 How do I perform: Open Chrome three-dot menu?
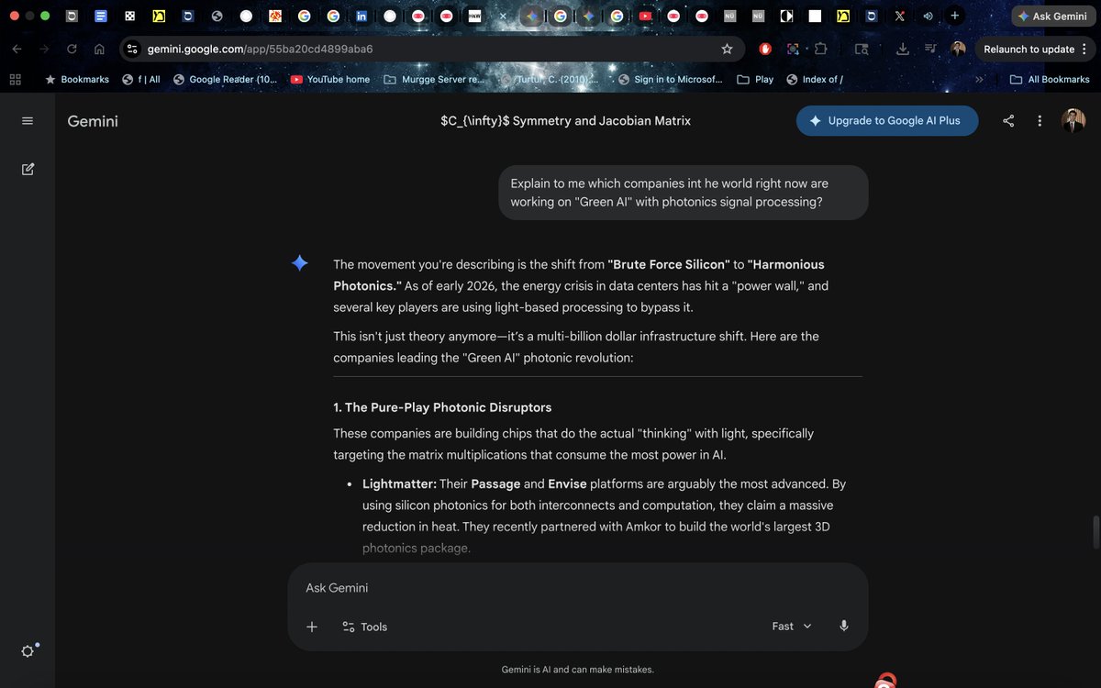click(1084, 49)
